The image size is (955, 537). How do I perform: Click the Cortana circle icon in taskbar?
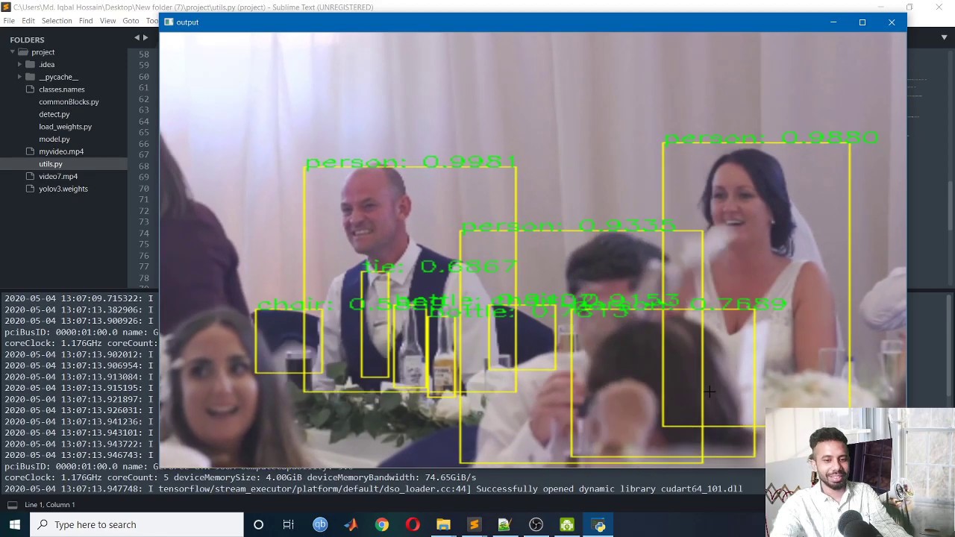tap(258, 524)
